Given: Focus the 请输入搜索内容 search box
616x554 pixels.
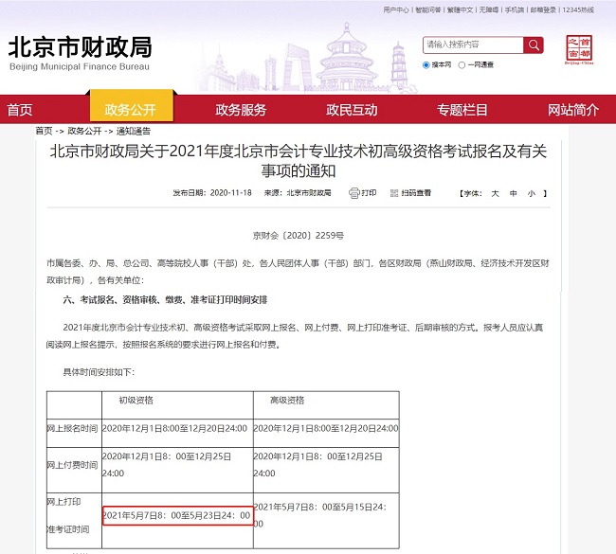Looking at the screenshot, I should tap(473, 45).
